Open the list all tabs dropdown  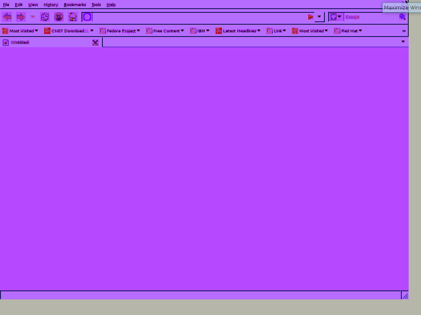click(x=403, y=42)
